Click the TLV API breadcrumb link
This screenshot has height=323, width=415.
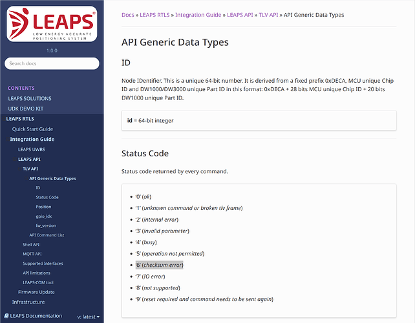click(x=272, y=14)
